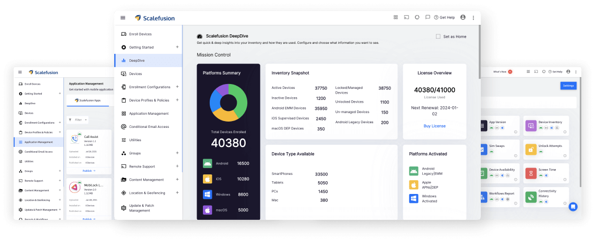
Task: Expand Location & Geofencing plus in main sidebar
Action: (177, 192)
